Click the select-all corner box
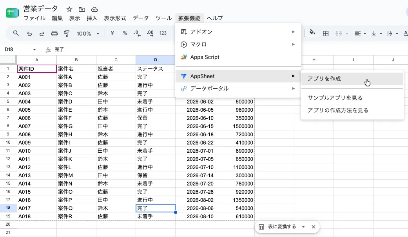This screenshot has width=408, height=237. click(x=8, y=60)
